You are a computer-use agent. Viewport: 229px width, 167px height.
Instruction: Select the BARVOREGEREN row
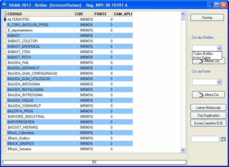click(x=70, y=122)
